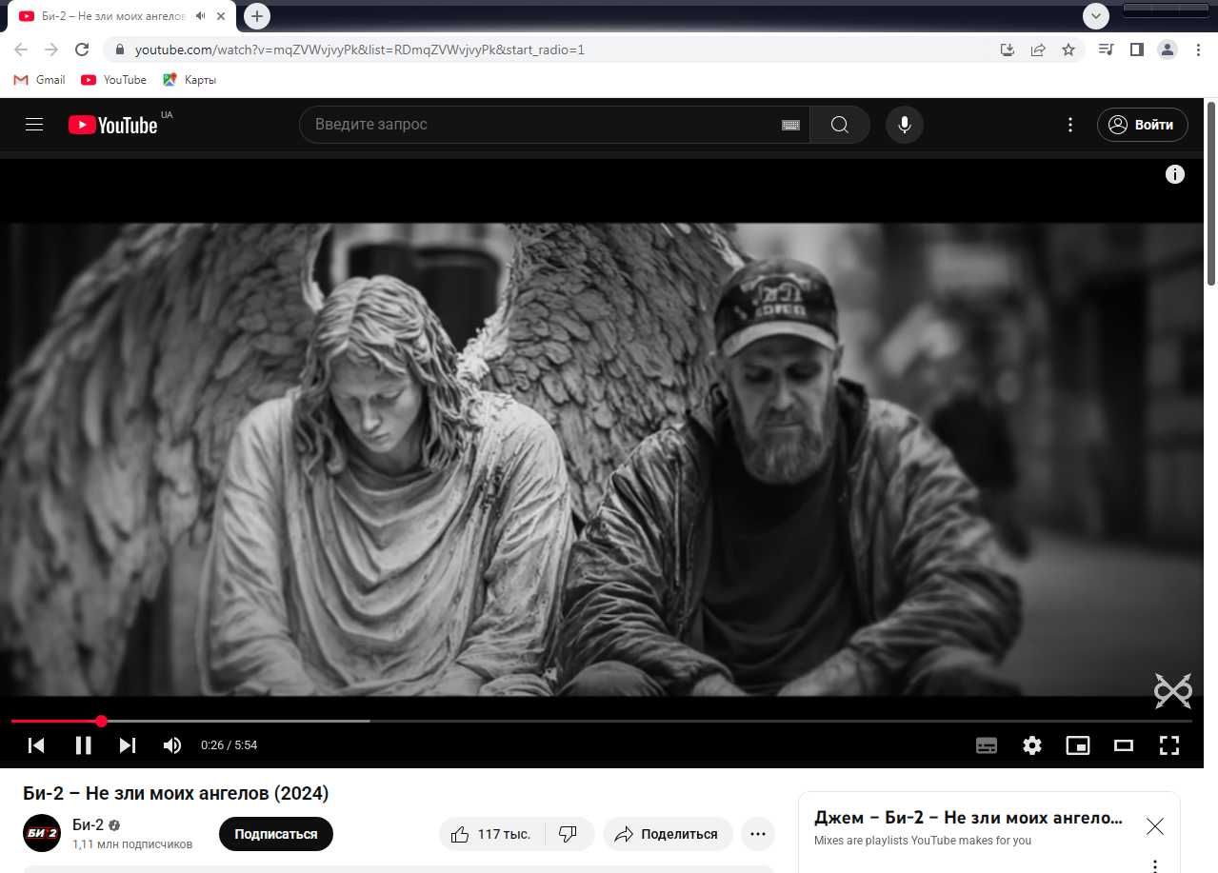Open the YouTube hamburger guide menu
Image resolution: width=1218 pixels, height=873 pixels.
34,125
